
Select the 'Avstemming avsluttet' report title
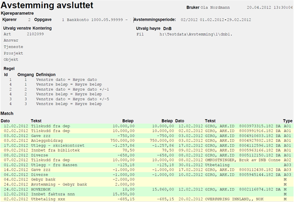pos(47,5)
